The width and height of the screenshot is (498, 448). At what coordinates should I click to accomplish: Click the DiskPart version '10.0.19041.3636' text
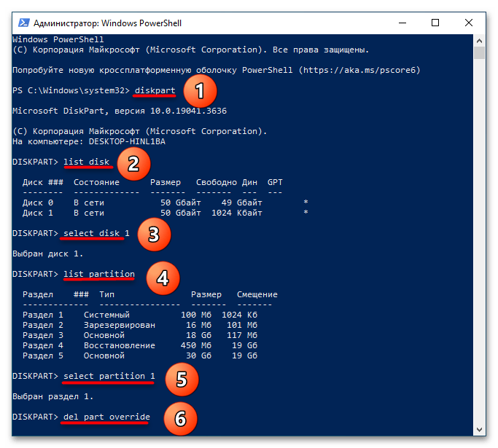point(188,111)
